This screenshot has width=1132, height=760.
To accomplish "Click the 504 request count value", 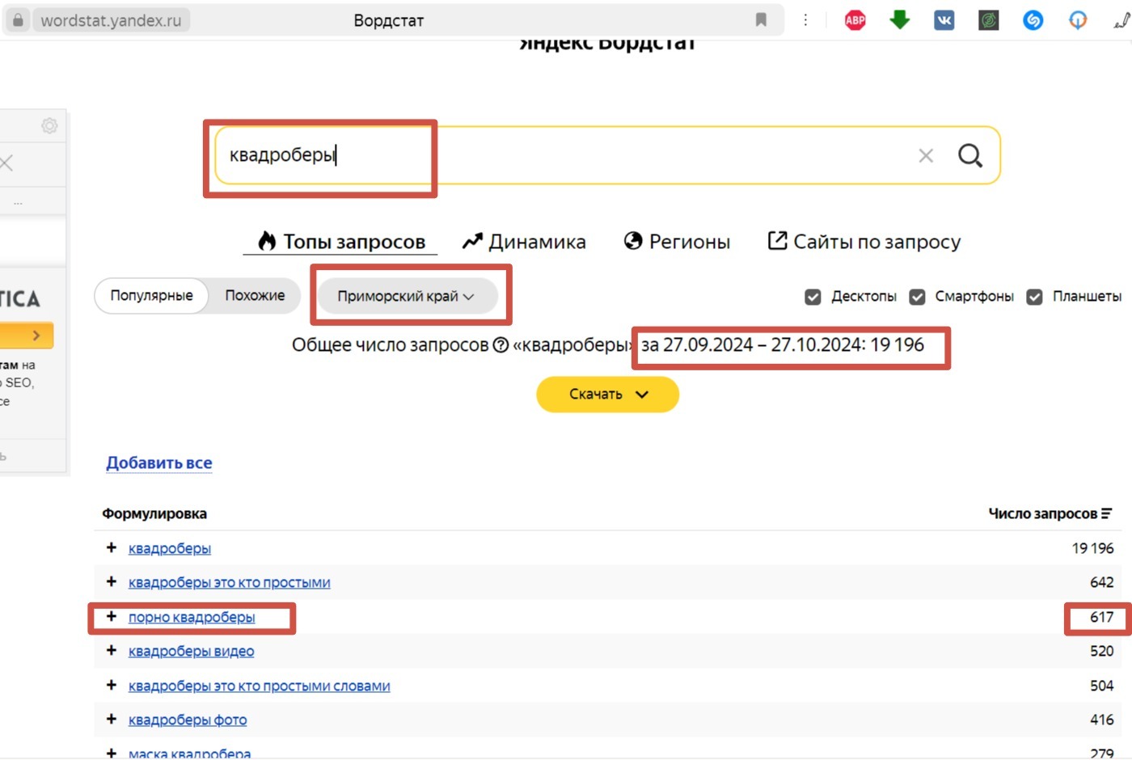I will [1102, 686].
